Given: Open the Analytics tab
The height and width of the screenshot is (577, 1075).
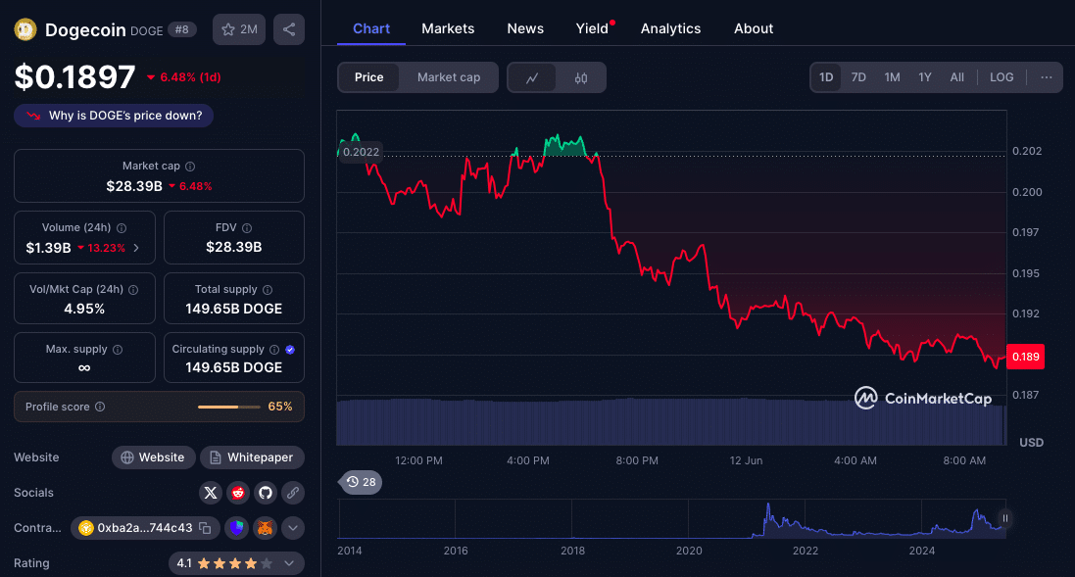Looking at the screenshot, I should tap(670, 28).
